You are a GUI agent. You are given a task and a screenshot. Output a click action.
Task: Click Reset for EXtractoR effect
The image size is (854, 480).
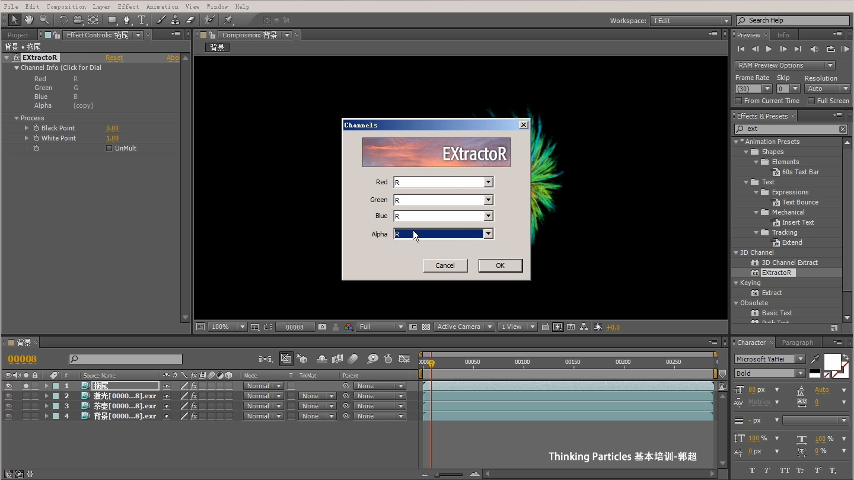114,57
